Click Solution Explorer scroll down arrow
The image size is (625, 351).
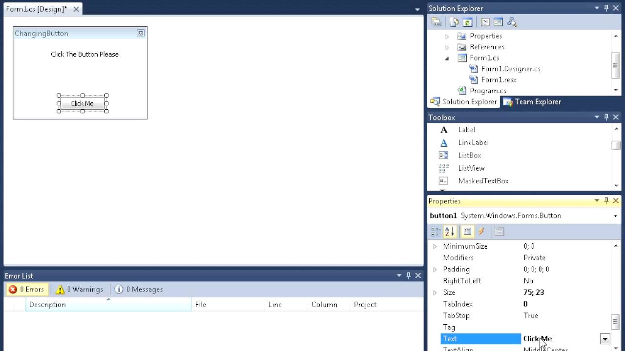point(616,90)
